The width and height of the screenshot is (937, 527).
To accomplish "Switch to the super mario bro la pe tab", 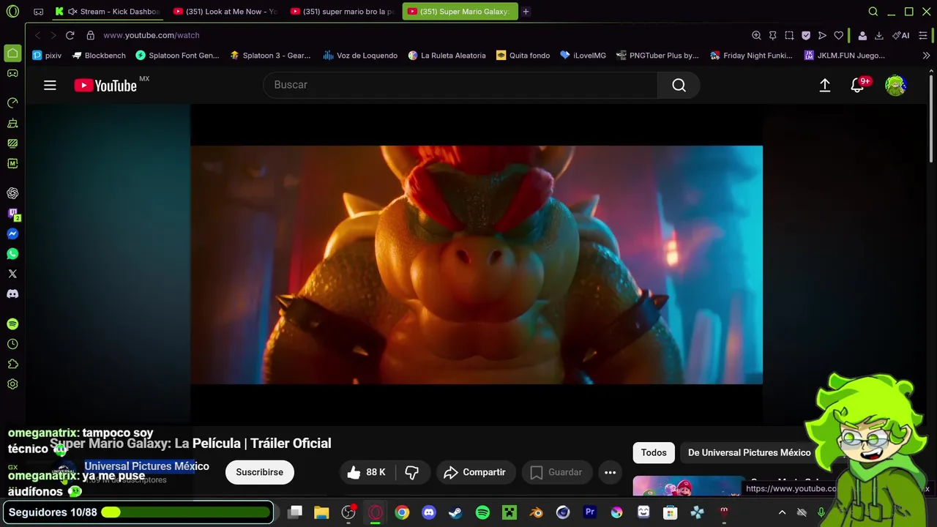I will tap(343, 12).
